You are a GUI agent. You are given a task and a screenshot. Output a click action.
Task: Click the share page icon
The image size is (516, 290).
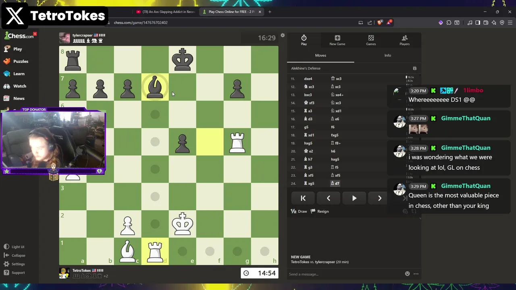[x=370, y=23]
